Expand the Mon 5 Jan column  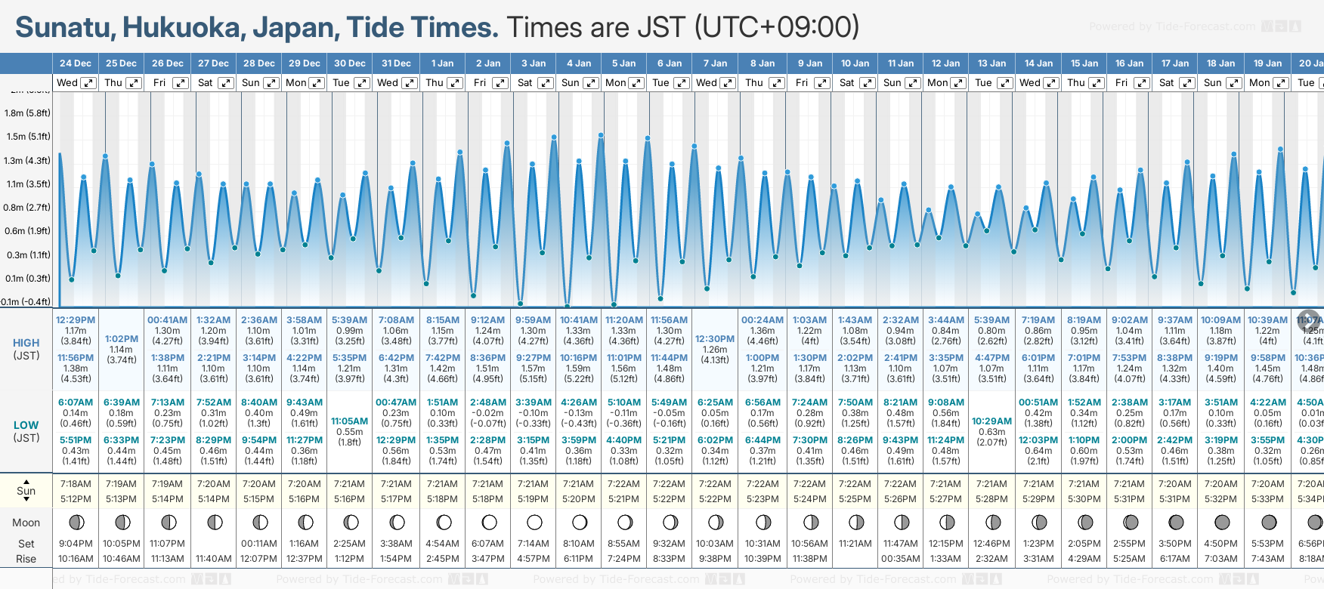coord(636,83)
